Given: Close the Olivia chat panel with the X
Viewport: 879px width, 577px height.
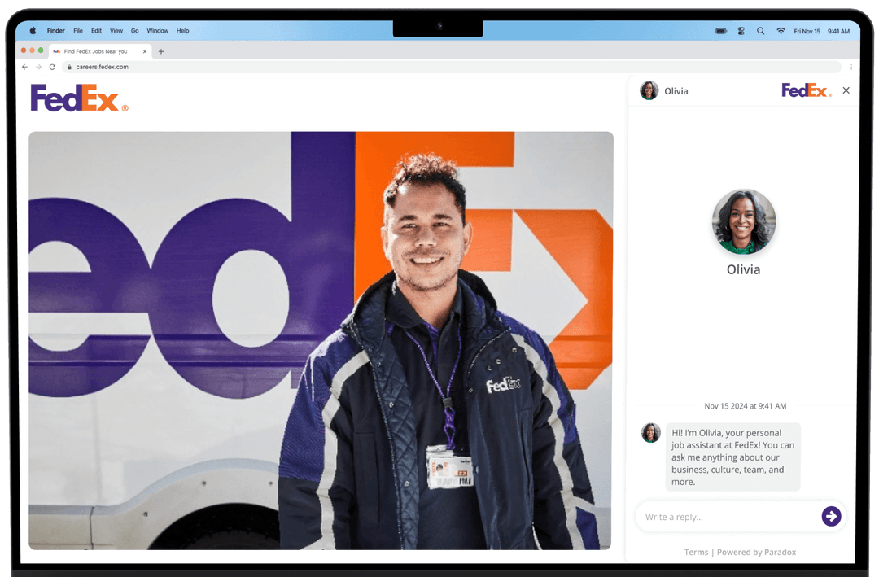Looking at the screenshot, I should (846, 90).
